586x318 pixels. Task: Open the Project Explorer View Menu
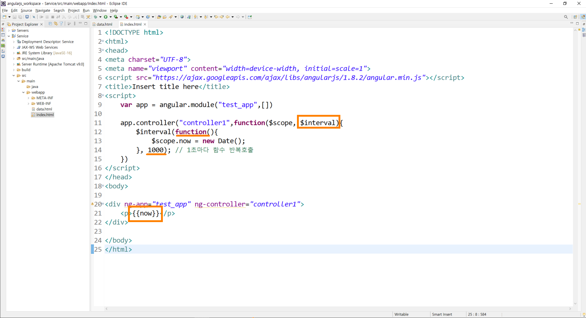point(75,24)
